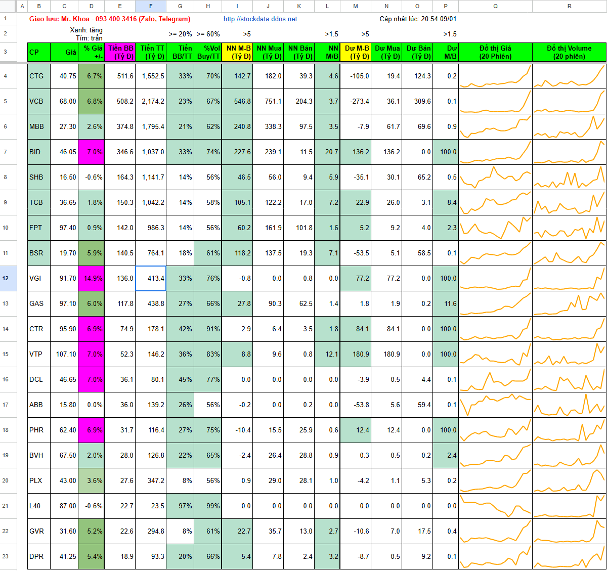Select the GVR ticker cell

(39, 531)
